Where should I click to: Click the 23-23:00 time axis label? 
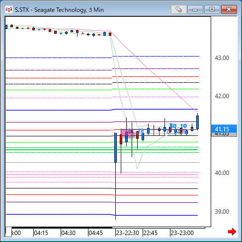182,233
